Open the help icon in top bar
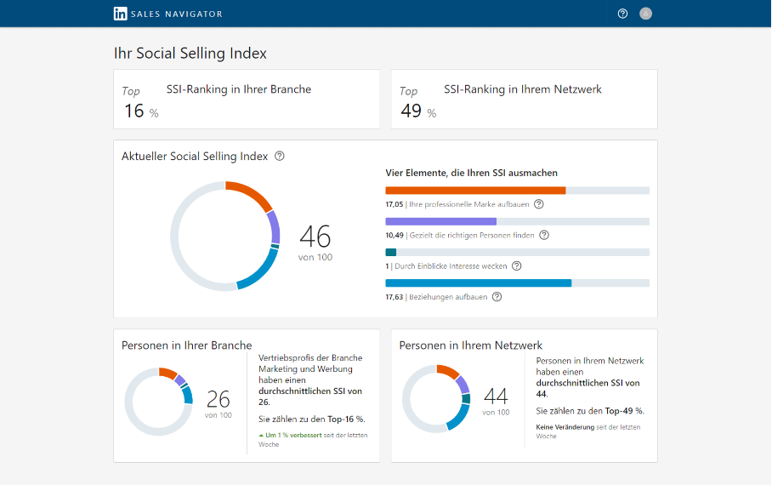 coord(623,14)
